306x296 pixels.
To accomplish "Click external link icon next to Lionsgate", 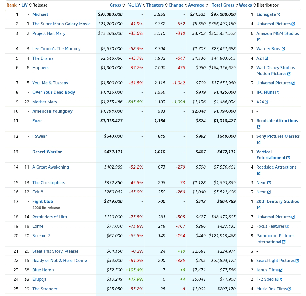I will tap(278, 14).
